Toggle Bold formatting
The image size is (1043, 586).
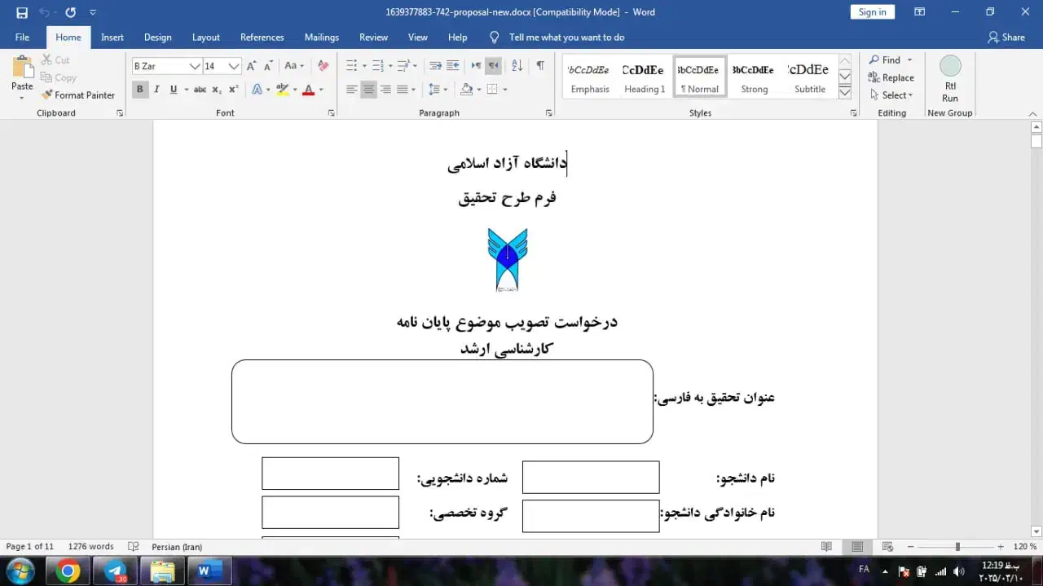[140, 90]
